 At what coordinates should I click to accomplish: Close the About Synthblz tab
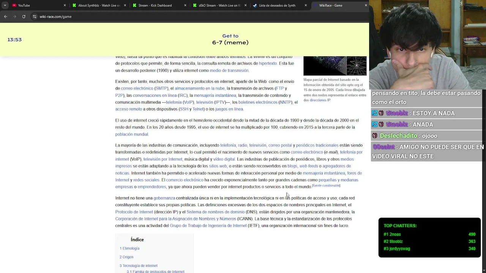pos(125,5)
